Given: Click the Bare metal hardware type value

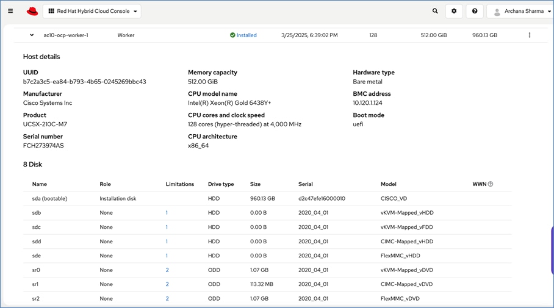Looking at the screenshot, I should click(x=367, y=82).
